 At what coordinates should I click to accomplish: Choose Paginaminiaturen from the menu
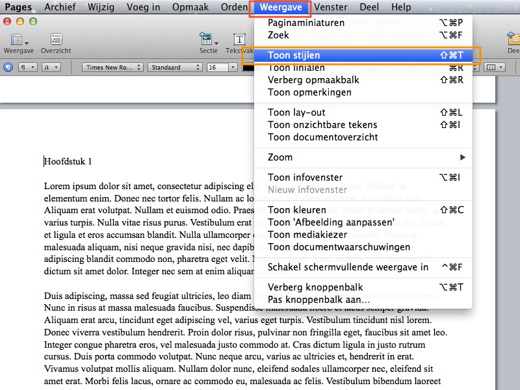click(363, 23)
